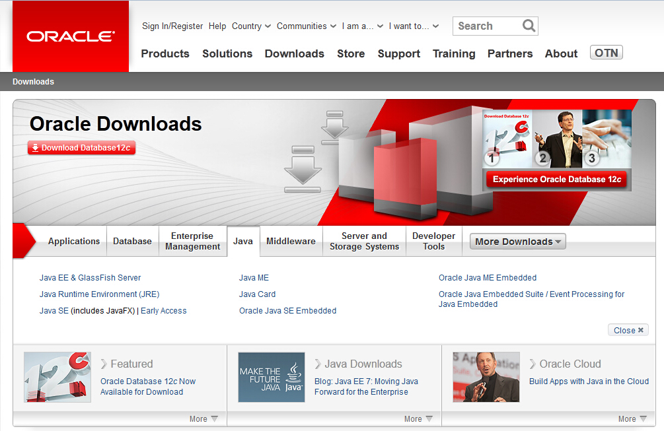The width and height of the screenshot is (664, 431).
Task: Close the Java downloads panel
Action: [x=628, y=330]
